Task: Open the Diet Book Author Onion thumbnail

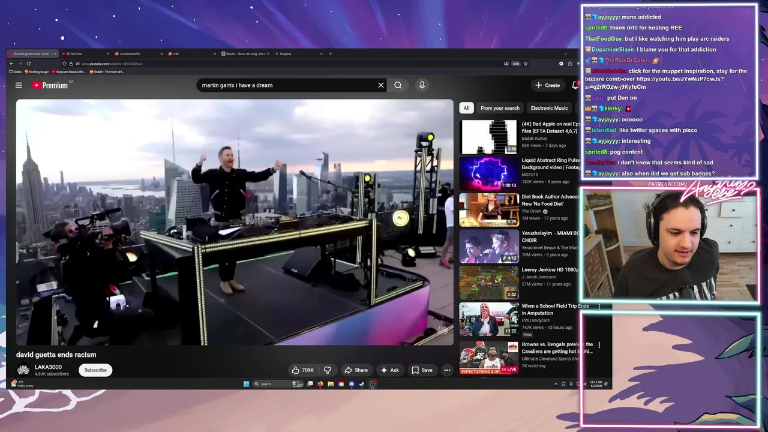Action: pyautogui.click(x=489, y=210)
